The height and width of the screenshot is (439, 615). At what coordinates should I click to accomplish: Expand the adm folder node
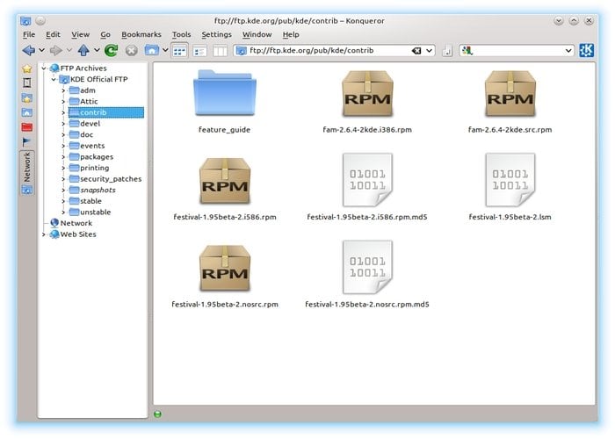[63, 90]
